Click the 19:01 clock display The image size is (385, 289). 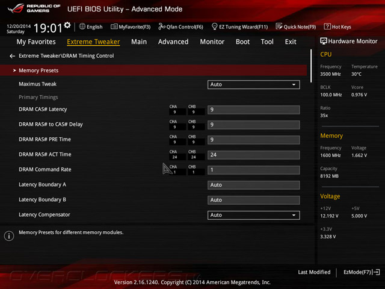coord(48,28)
